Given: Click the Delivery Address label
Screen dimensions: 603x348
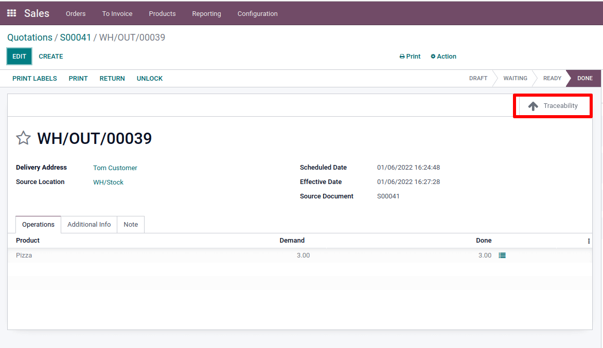Looking at the screenshot, I should (41, 168).
